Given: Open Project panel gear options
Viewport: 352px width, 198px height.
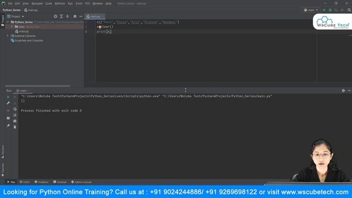Looking at the screenshot, I should pyautogui.click(x=75, y=16).
